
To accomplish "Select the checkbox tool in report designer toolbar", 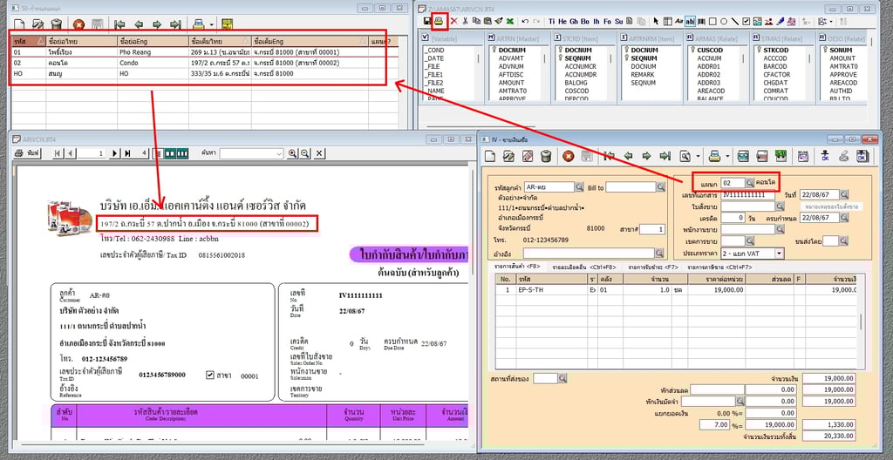I will click(746, 22).
